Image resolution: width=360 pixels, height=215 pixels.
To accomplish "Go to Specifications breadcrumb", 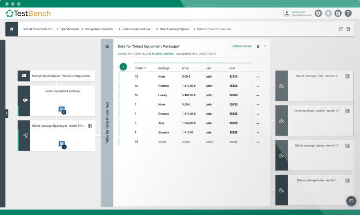I will point(70,29).
